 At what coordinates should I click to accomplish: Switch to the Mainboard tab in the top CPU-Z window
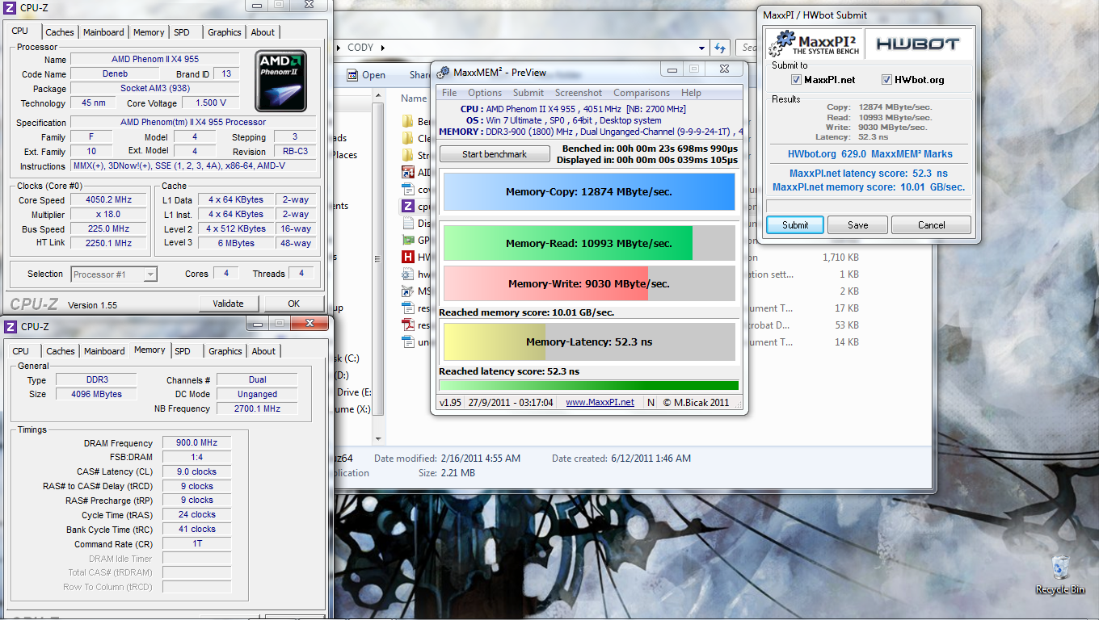click(x=104, y=32)
